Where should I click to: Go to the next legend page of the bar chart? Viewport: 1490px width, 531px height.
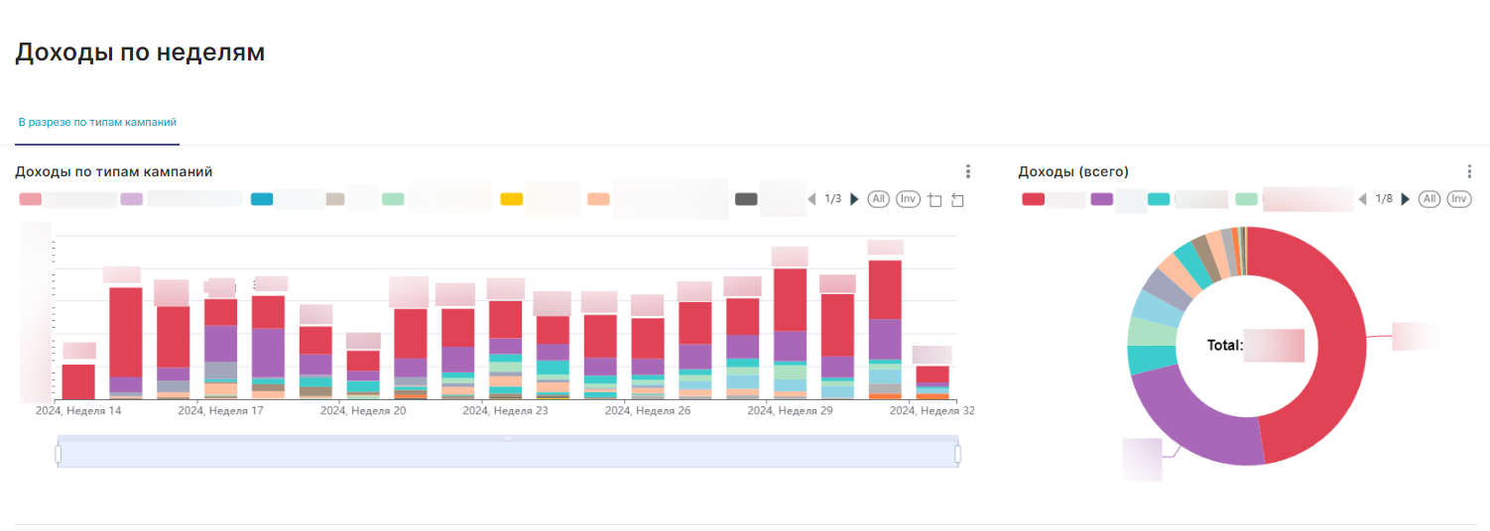[854, 199]
